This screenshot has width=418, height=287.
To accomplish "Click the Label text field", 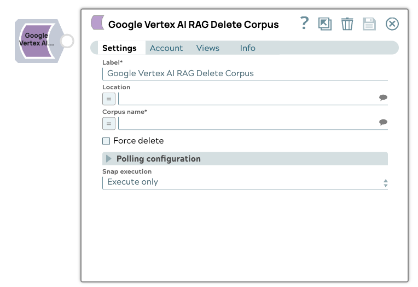I will [245, 73].
